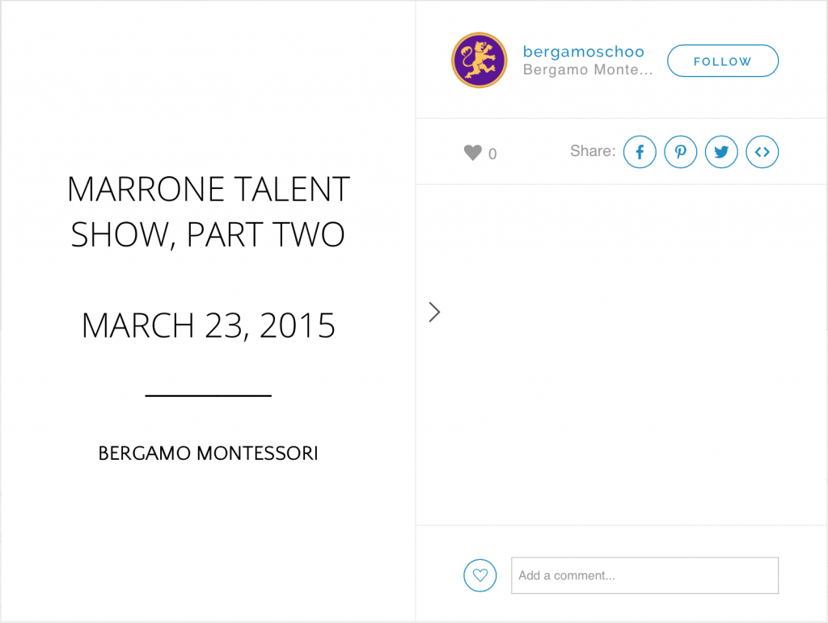Go to next slide with chevron arrow

pyautogui.click(x=435, y=313)
